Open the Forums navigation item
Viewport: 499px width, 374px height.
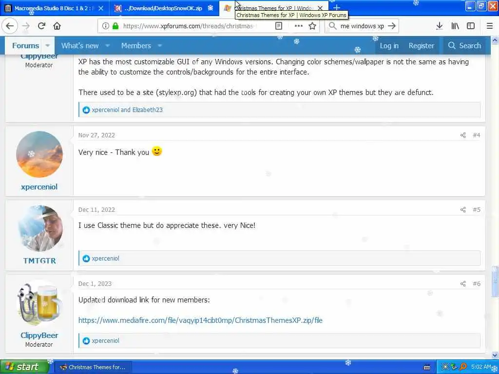point(25,46)
